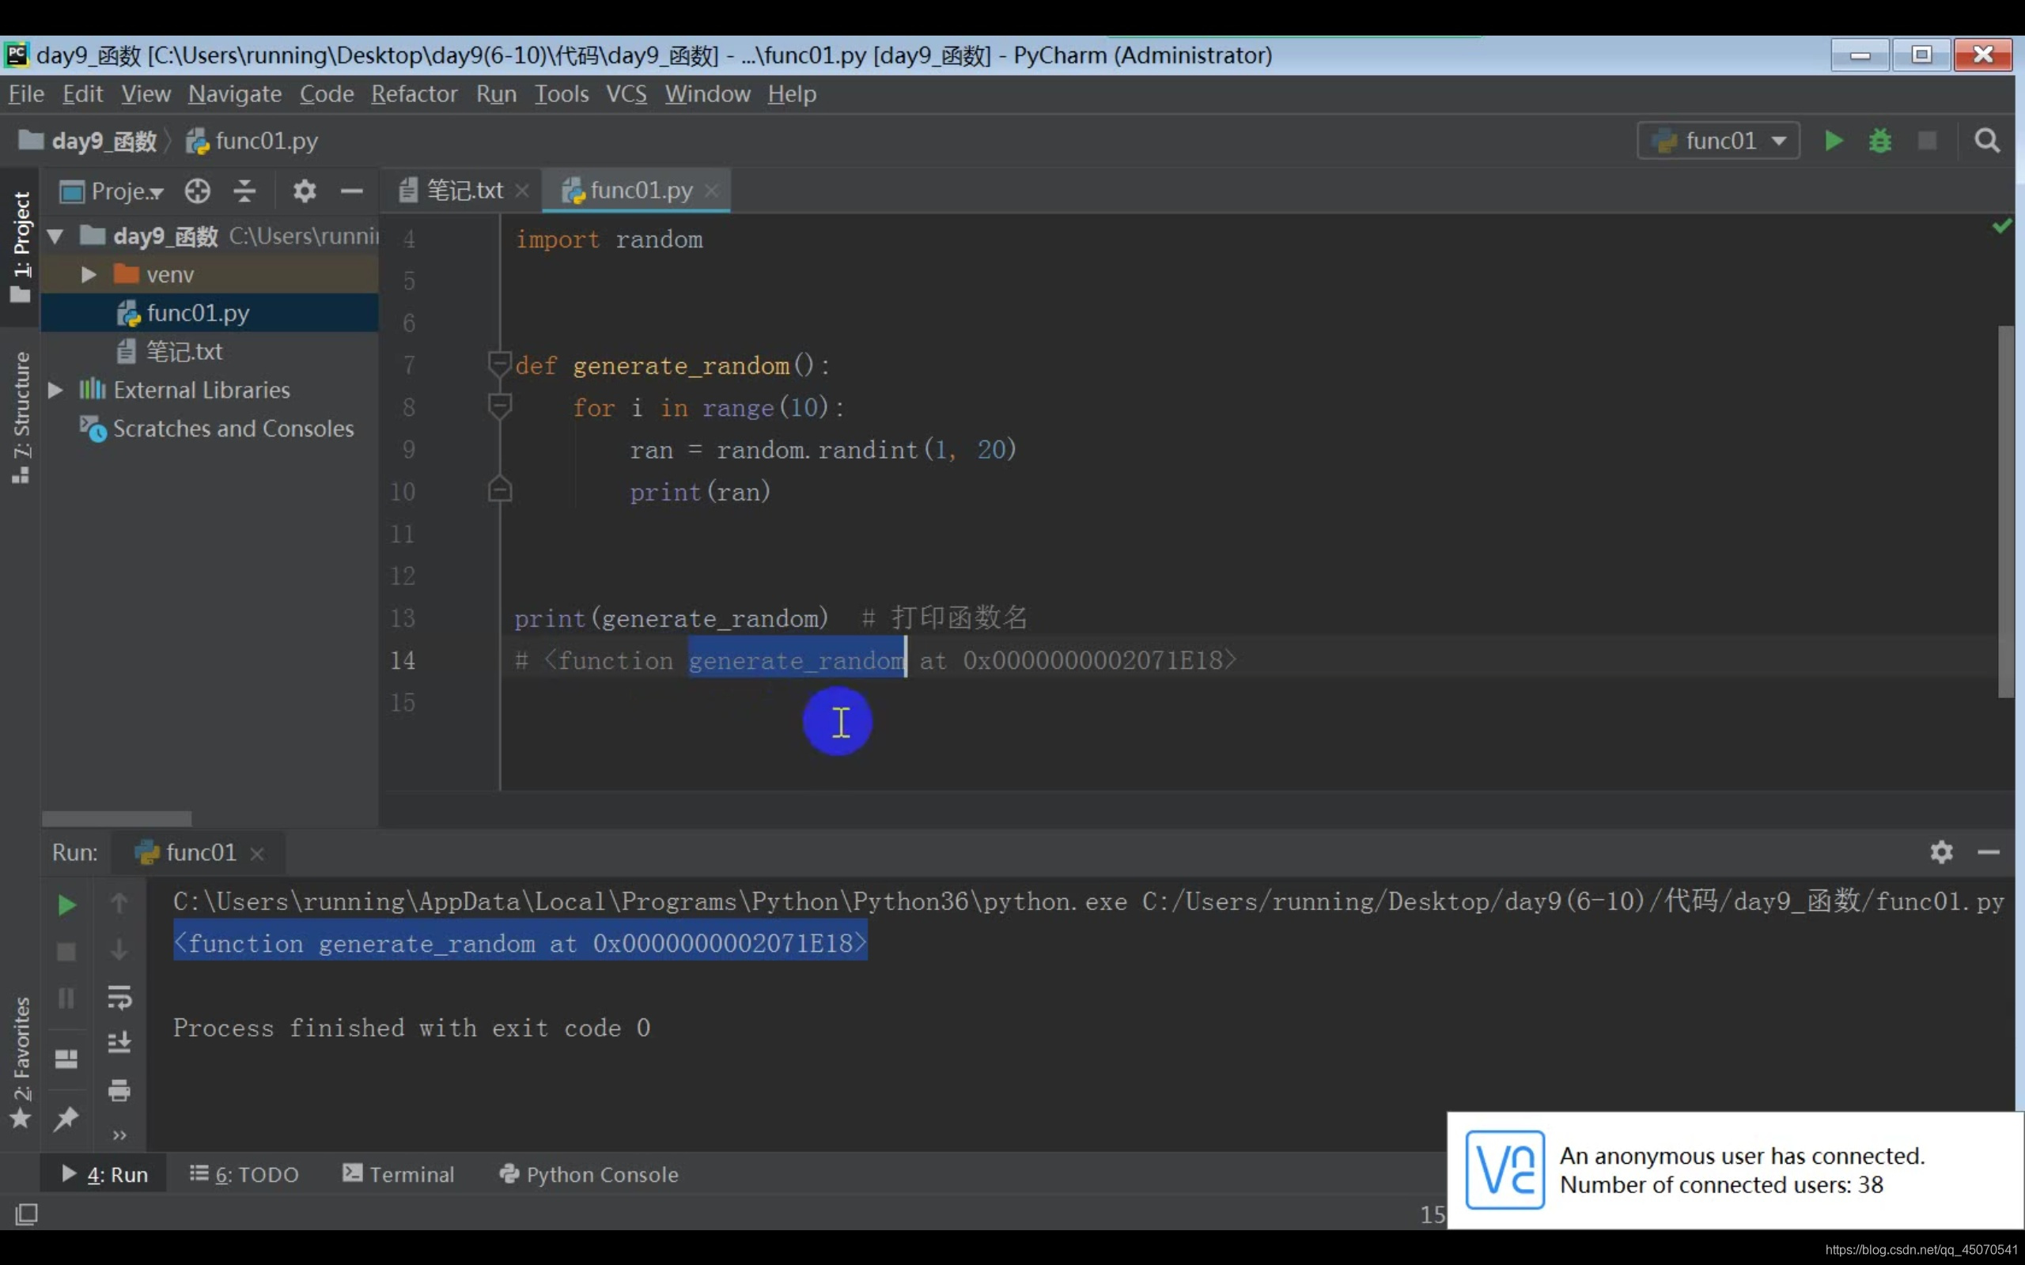Click the locate-in-project crosshair icon
2025x1265 pixels.
[x=198, y=191]
